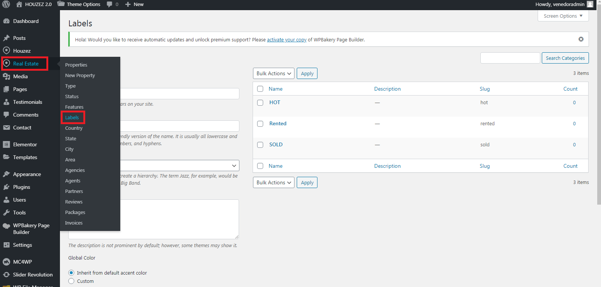
Task: Click the WPBakery Page Builder icon
Action: 6,226
